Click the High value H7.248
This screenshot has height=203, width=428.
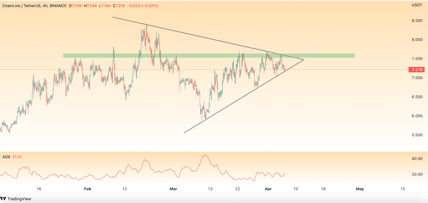coord(90,6)
